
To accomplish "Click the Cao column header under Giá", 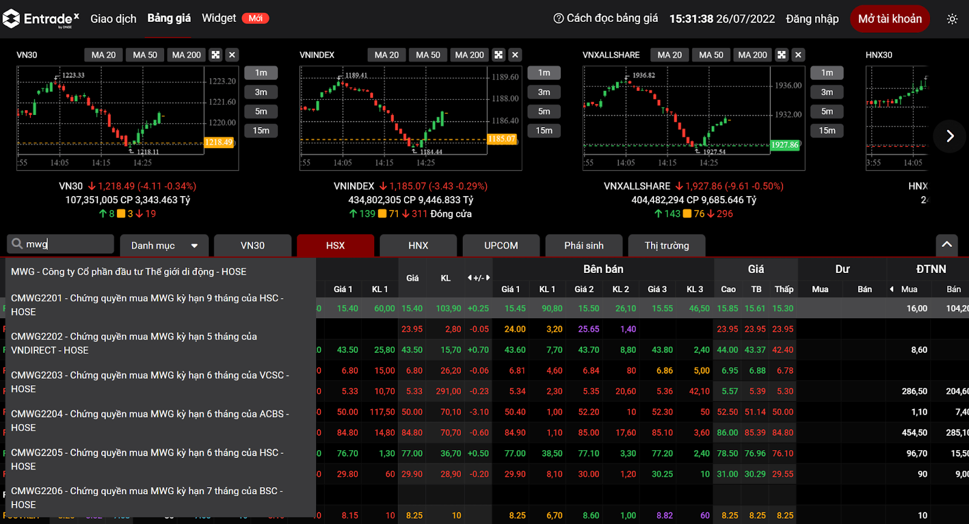I will click(x=728, y=289).
